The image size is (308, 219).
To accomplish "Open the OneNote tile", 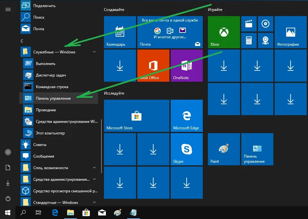I will (x=187, y=66).
